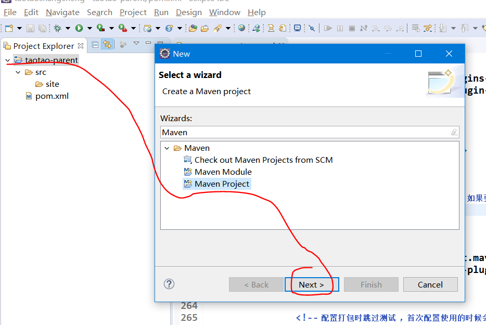Open the New Web Project dropdown arrow
486x325 pixels.
click(x=158, y=28)
